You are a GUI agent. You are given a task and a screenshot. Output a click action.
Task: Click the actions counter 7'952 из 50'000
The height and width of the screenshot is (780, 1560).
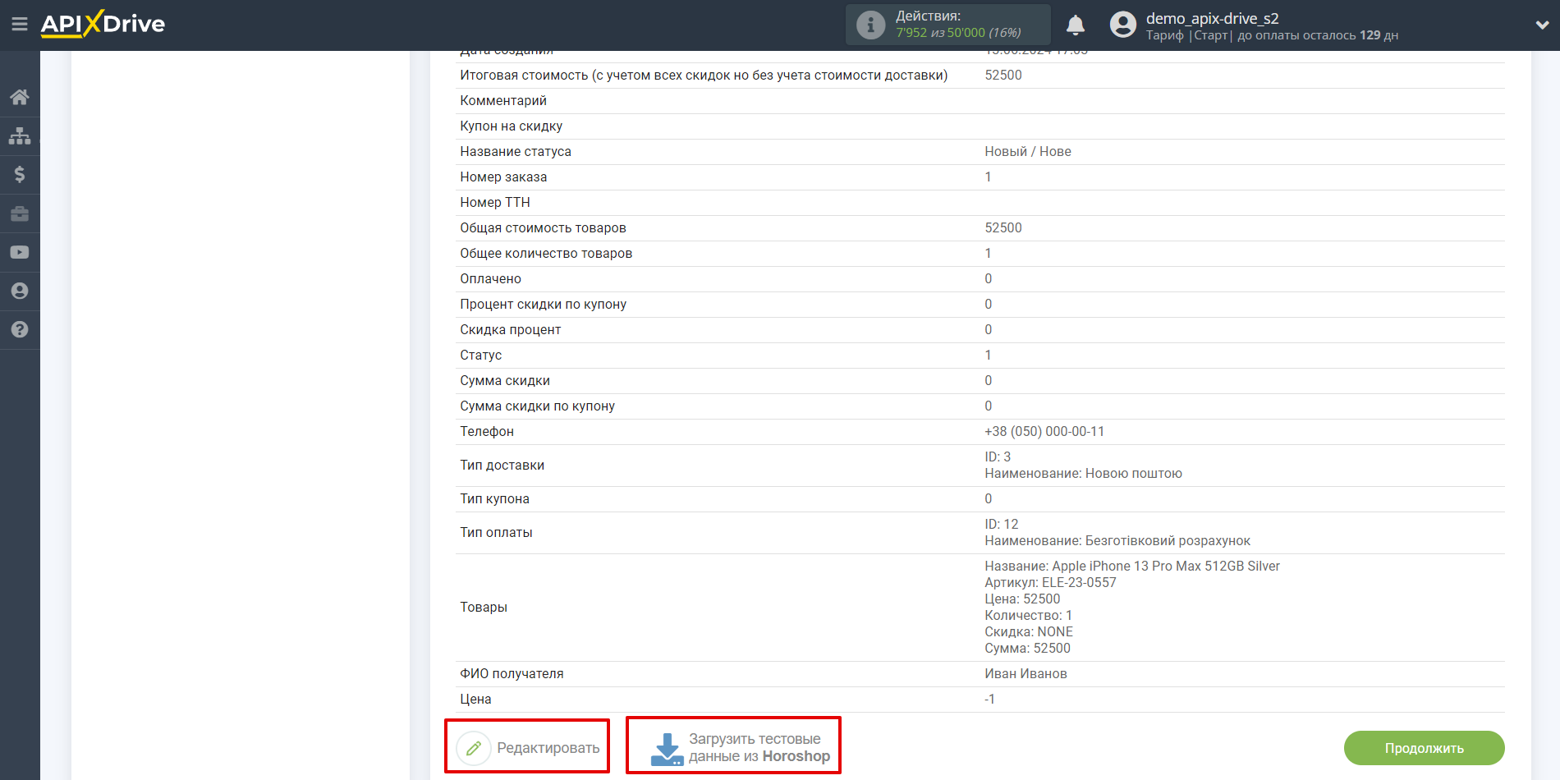coord(958,33)
